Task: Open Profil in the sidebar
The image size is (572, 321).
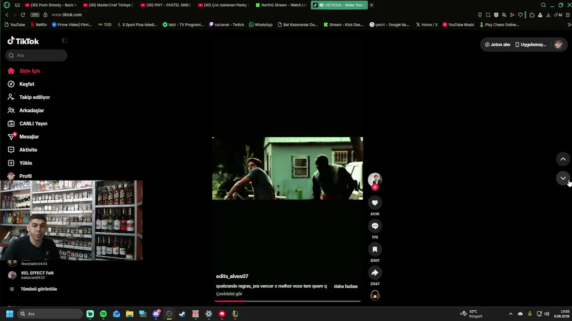Action: [25, 176]
